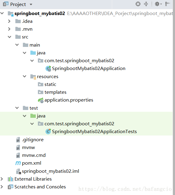Select SpringbootMybatis02ApplicationTests class
The image size is (175, 195).
pyautogui.click(x=94, y=132)
